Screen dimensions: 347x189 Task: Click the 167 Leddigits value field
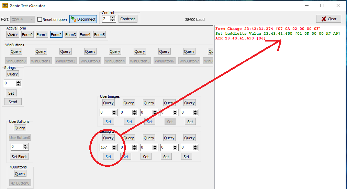pos(105,147)
